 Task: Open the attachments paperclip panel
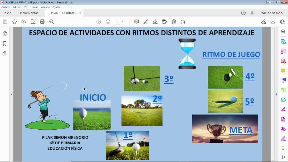[5, 53]
